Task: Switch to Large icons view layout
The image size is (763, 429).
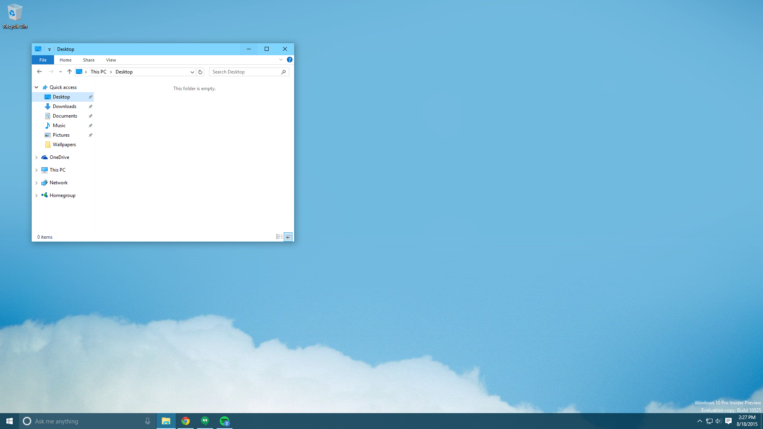Action: point(289,237)
